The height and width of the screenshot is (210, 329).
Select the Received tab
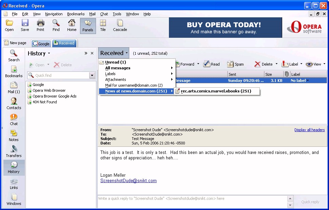coord(64,43)
